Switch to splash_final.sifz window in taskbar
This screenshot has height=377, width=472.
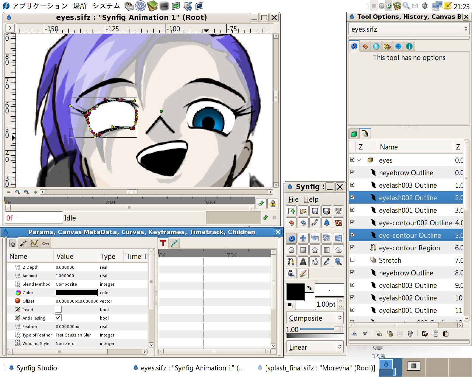316,368
